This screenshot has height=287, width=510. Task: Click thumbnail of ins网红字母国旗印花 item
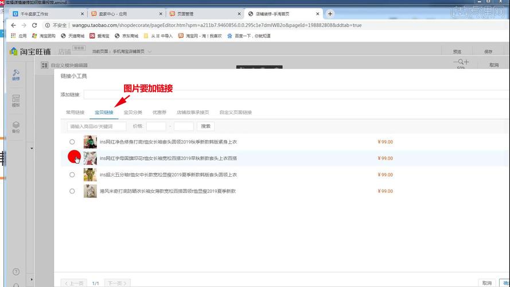(x=90, y=158)
